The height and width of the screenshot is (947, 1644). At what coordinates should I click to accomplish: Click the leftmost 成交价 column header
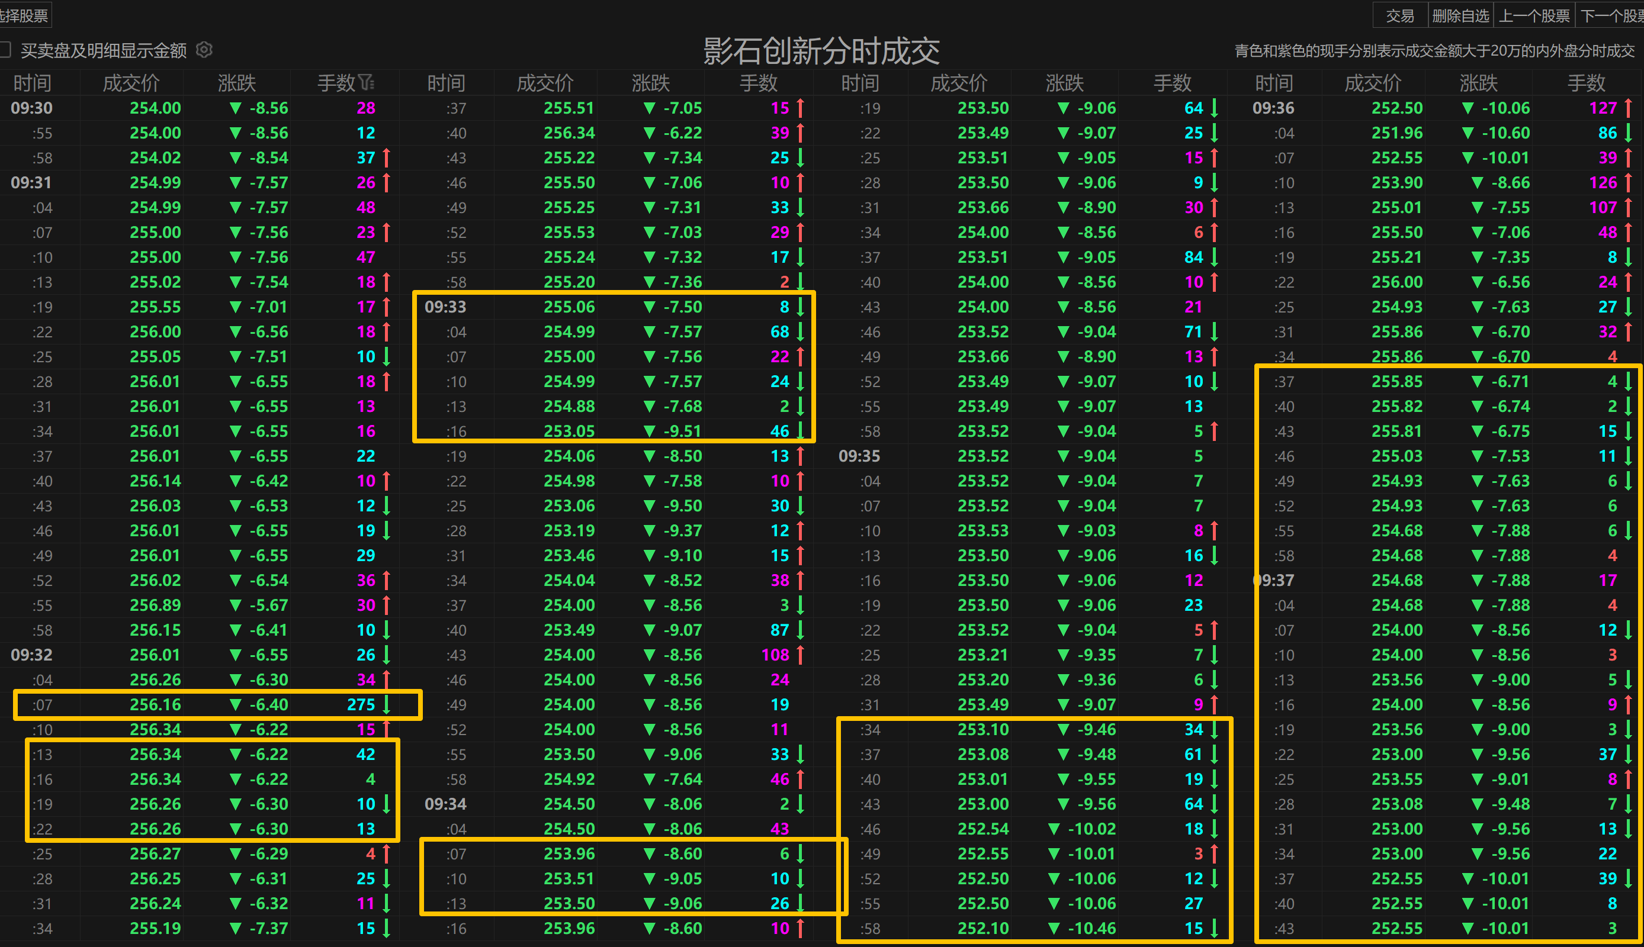coord(131,83)
